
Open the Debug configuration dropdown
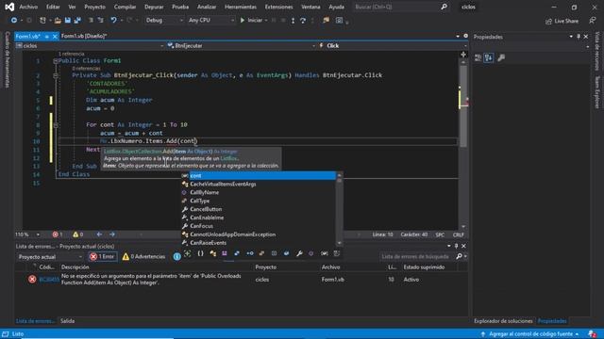164,20
